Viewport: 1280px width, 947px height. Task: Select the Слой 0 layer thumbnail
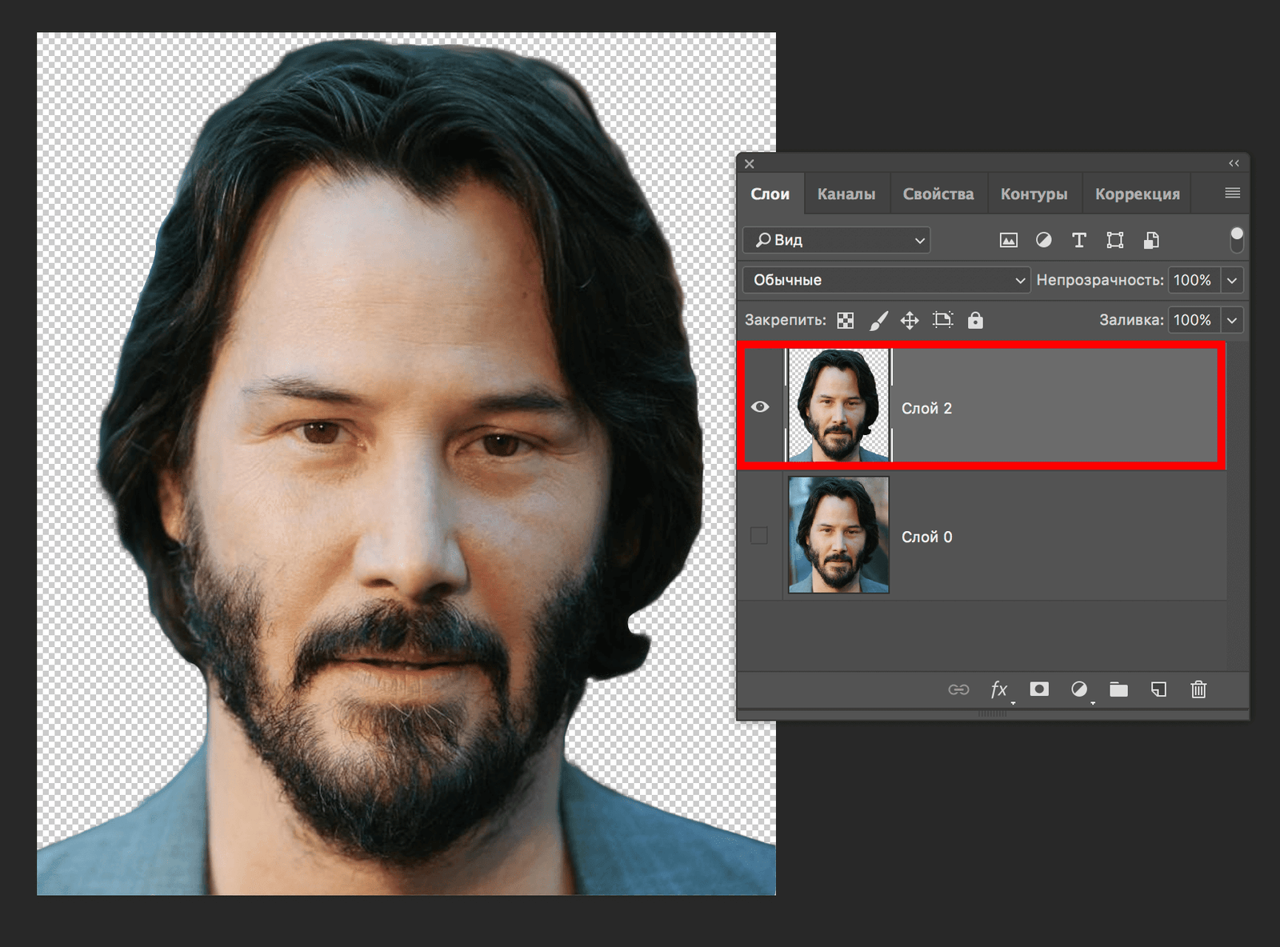[838, 535]
